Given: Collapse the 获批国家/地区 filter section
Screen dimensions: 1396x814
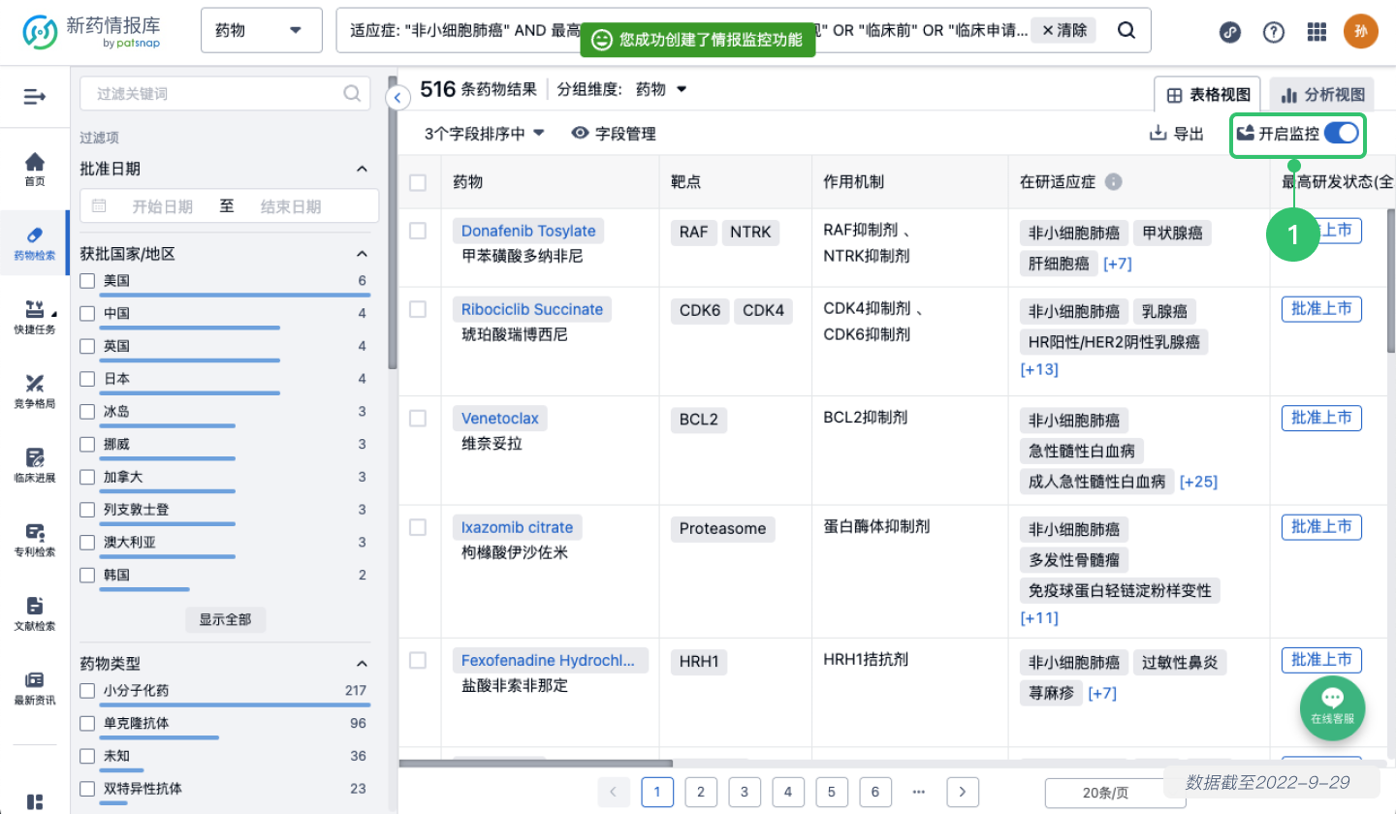Looking at the screenshot, I should click(363, 254).
